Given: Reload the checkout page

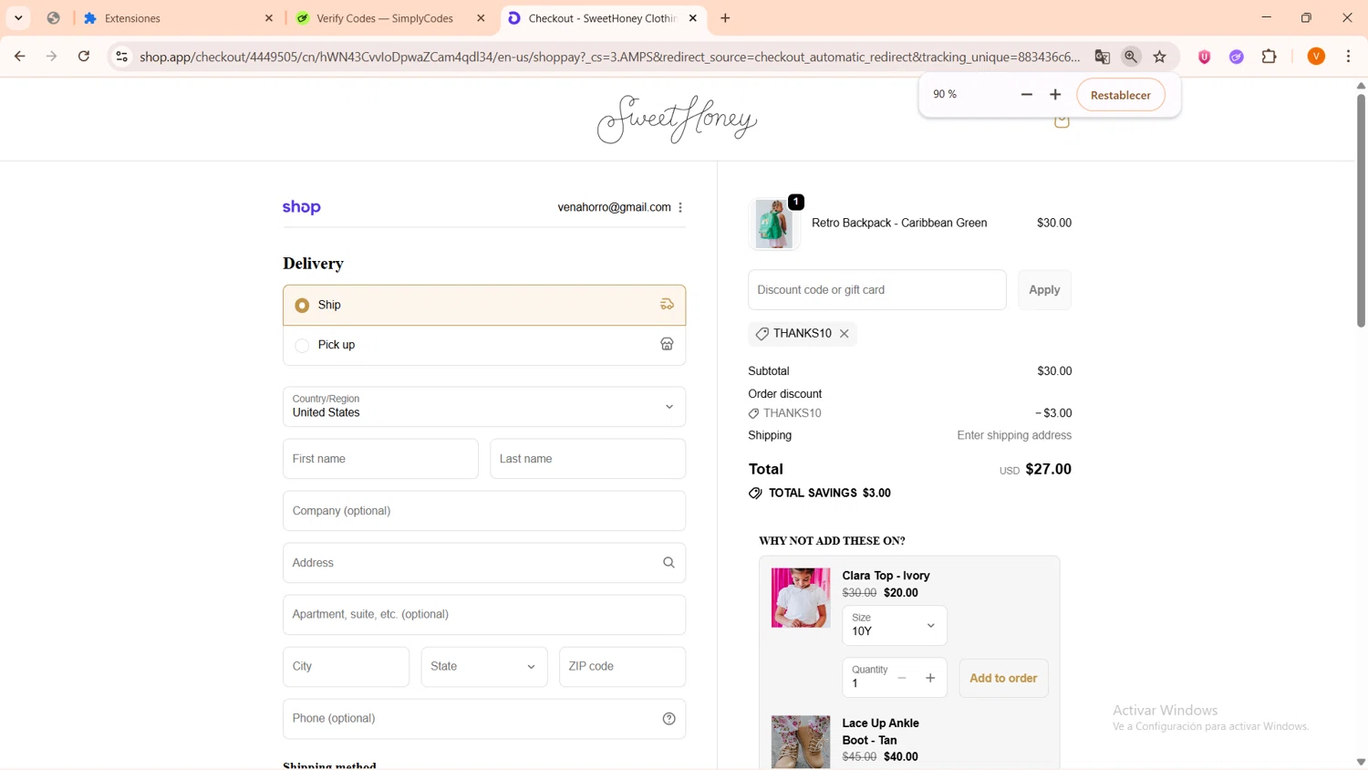Looking at the screenshot, I should [x=84, y=57].
